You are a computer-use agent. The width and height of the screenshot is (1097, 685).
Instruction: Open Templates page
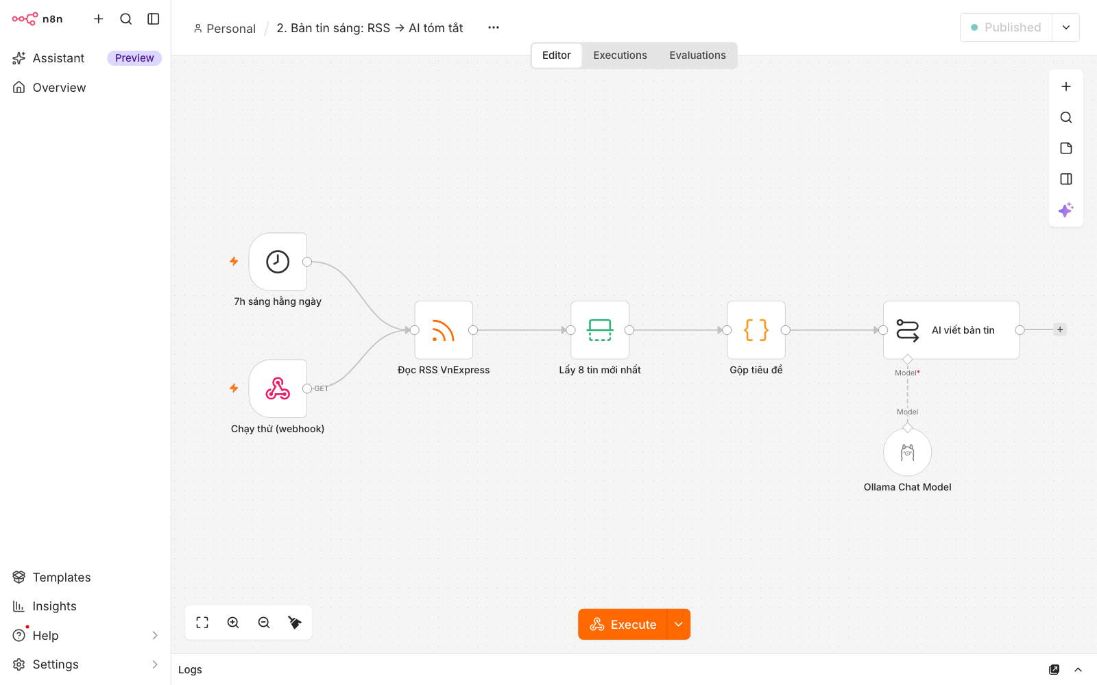[x=86, y=577]
